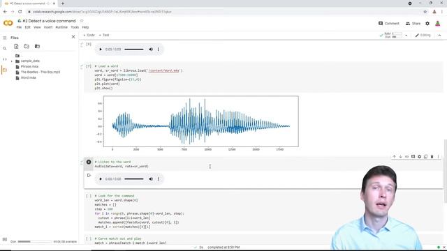
Task: Open the command palette icon at the bottom left
Action: pyautogui.click(x=5, y=240)
